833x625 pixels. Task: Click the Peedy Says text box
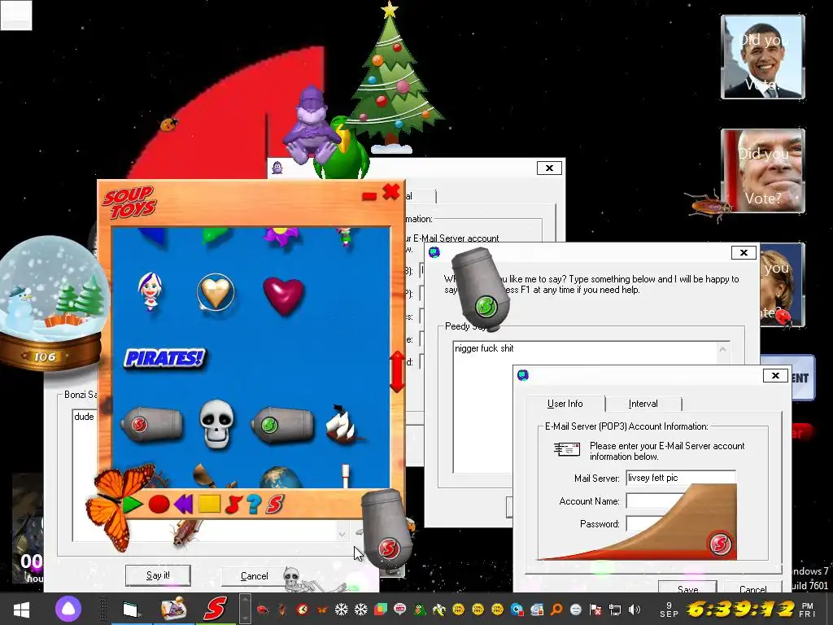pos(591,407)
